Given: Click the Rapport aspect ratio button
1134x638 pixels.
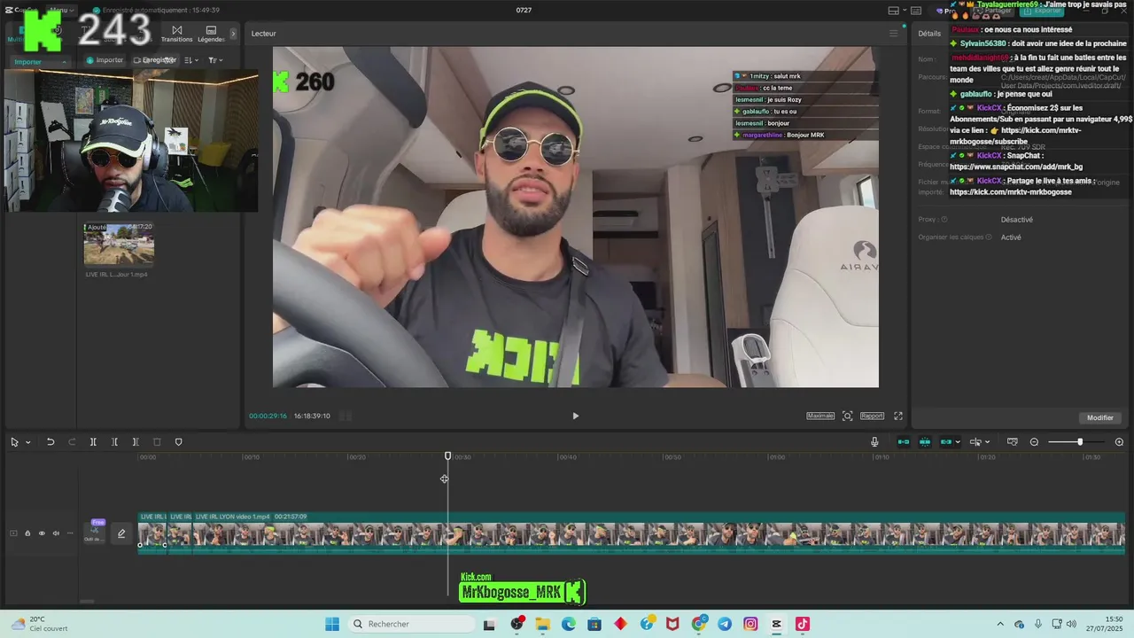Looking at the screenshot, I should coord(872,416).
